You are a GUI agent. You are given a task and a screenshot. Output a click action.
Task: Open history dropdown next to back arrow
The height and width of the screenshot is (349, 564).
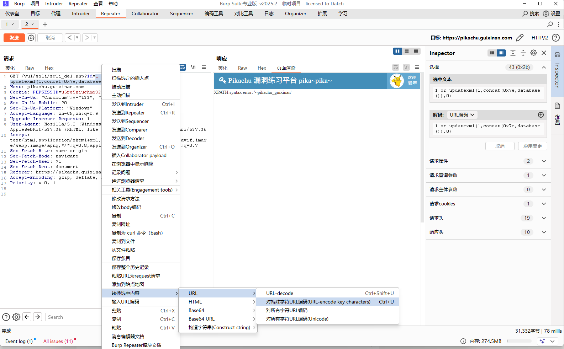(x=77, y=38)
